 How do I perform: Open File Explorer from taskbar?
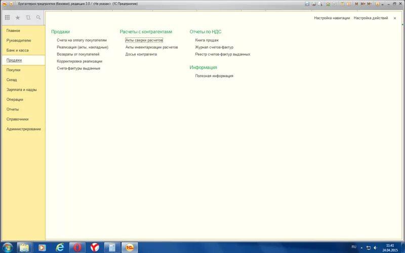click(x=24, y=247)
